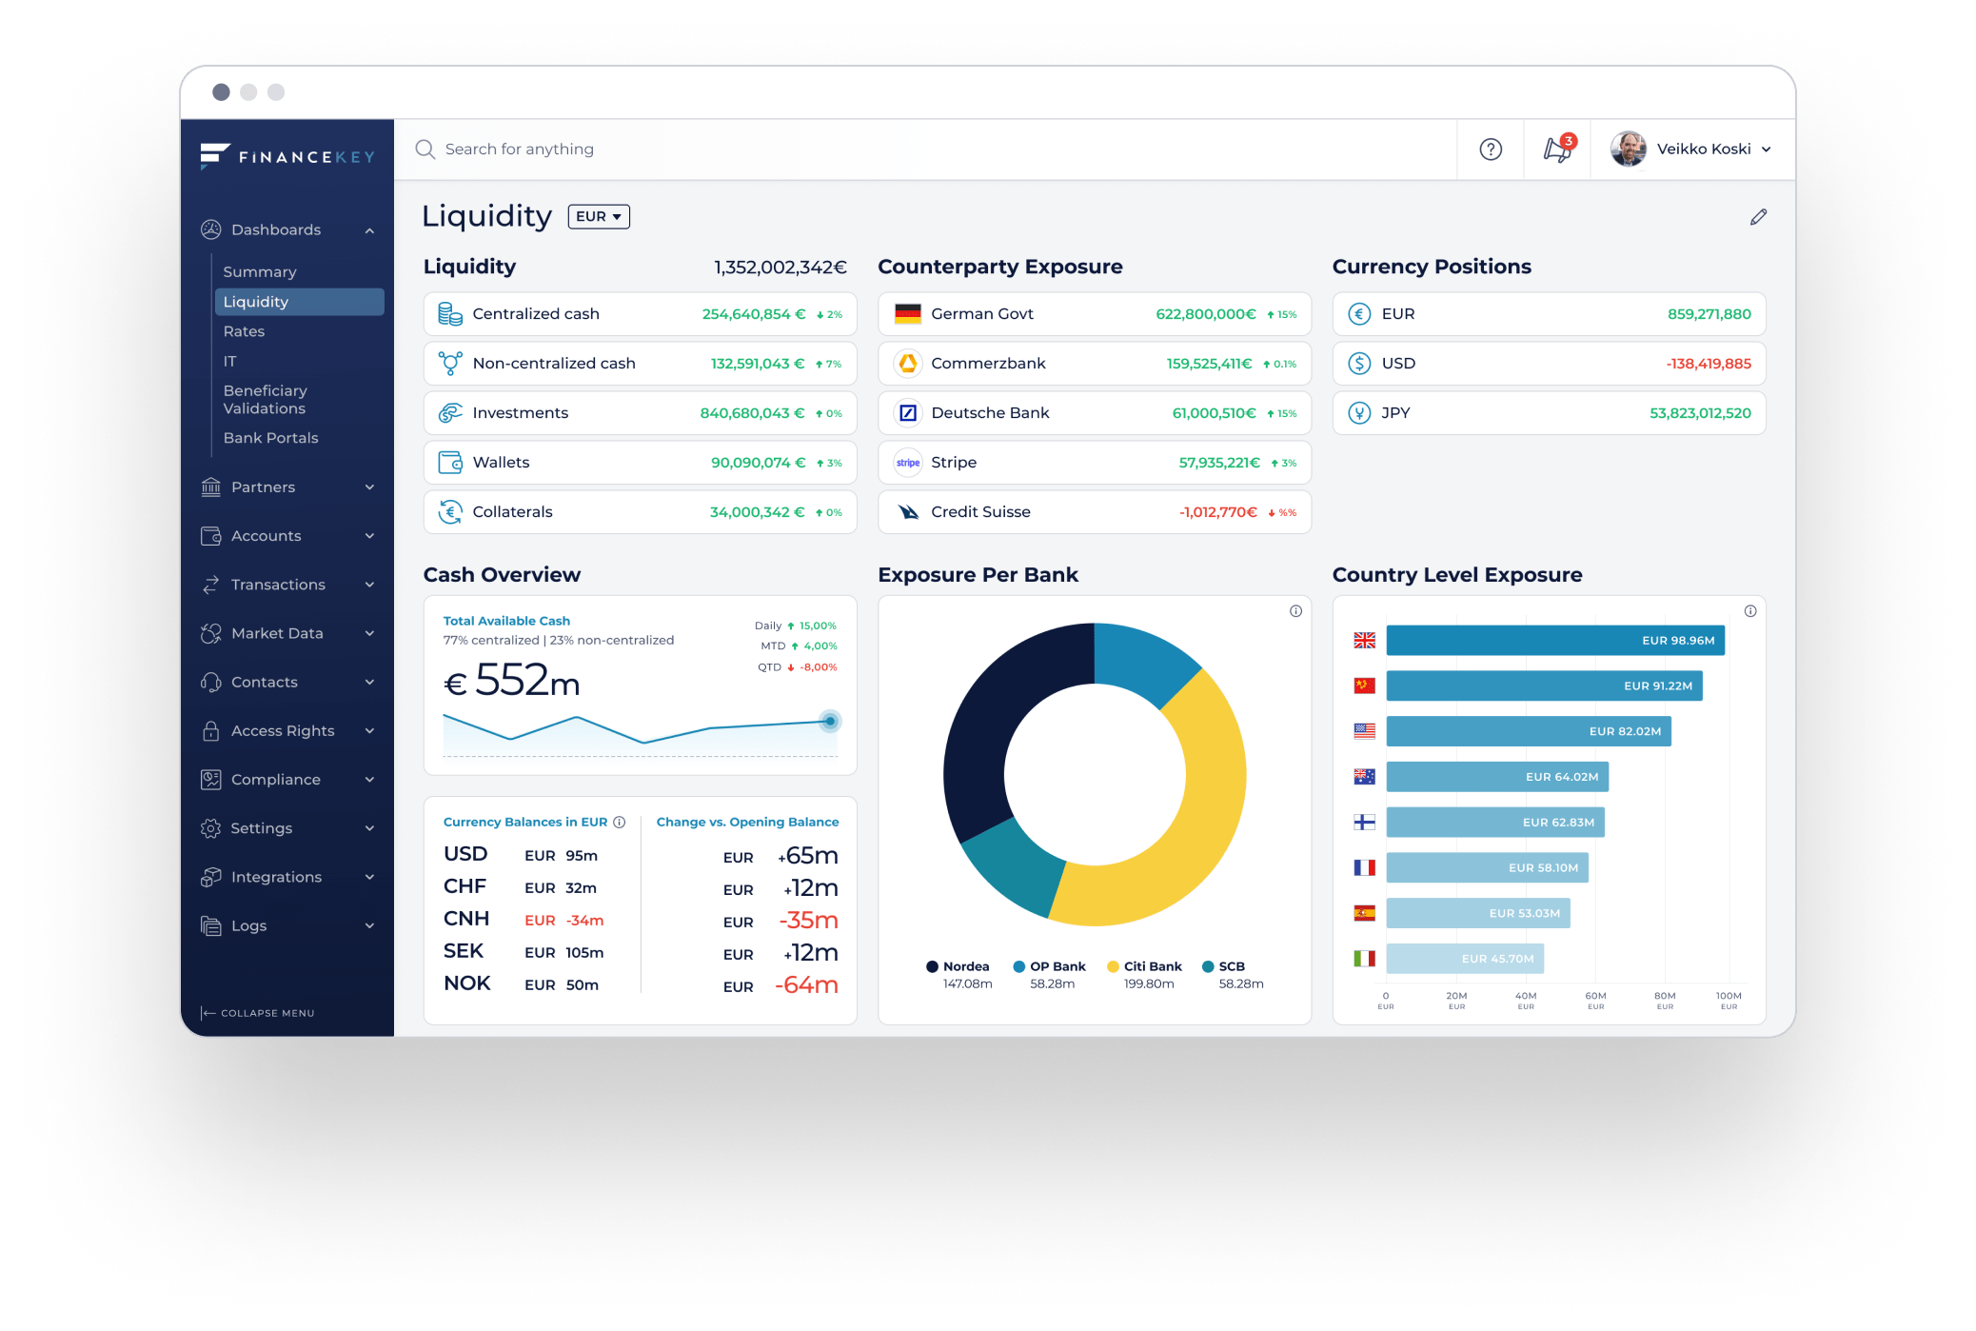The image size is (1976, 1331).
Task: Click the Integrations sidebar icon
Action: 210,877
